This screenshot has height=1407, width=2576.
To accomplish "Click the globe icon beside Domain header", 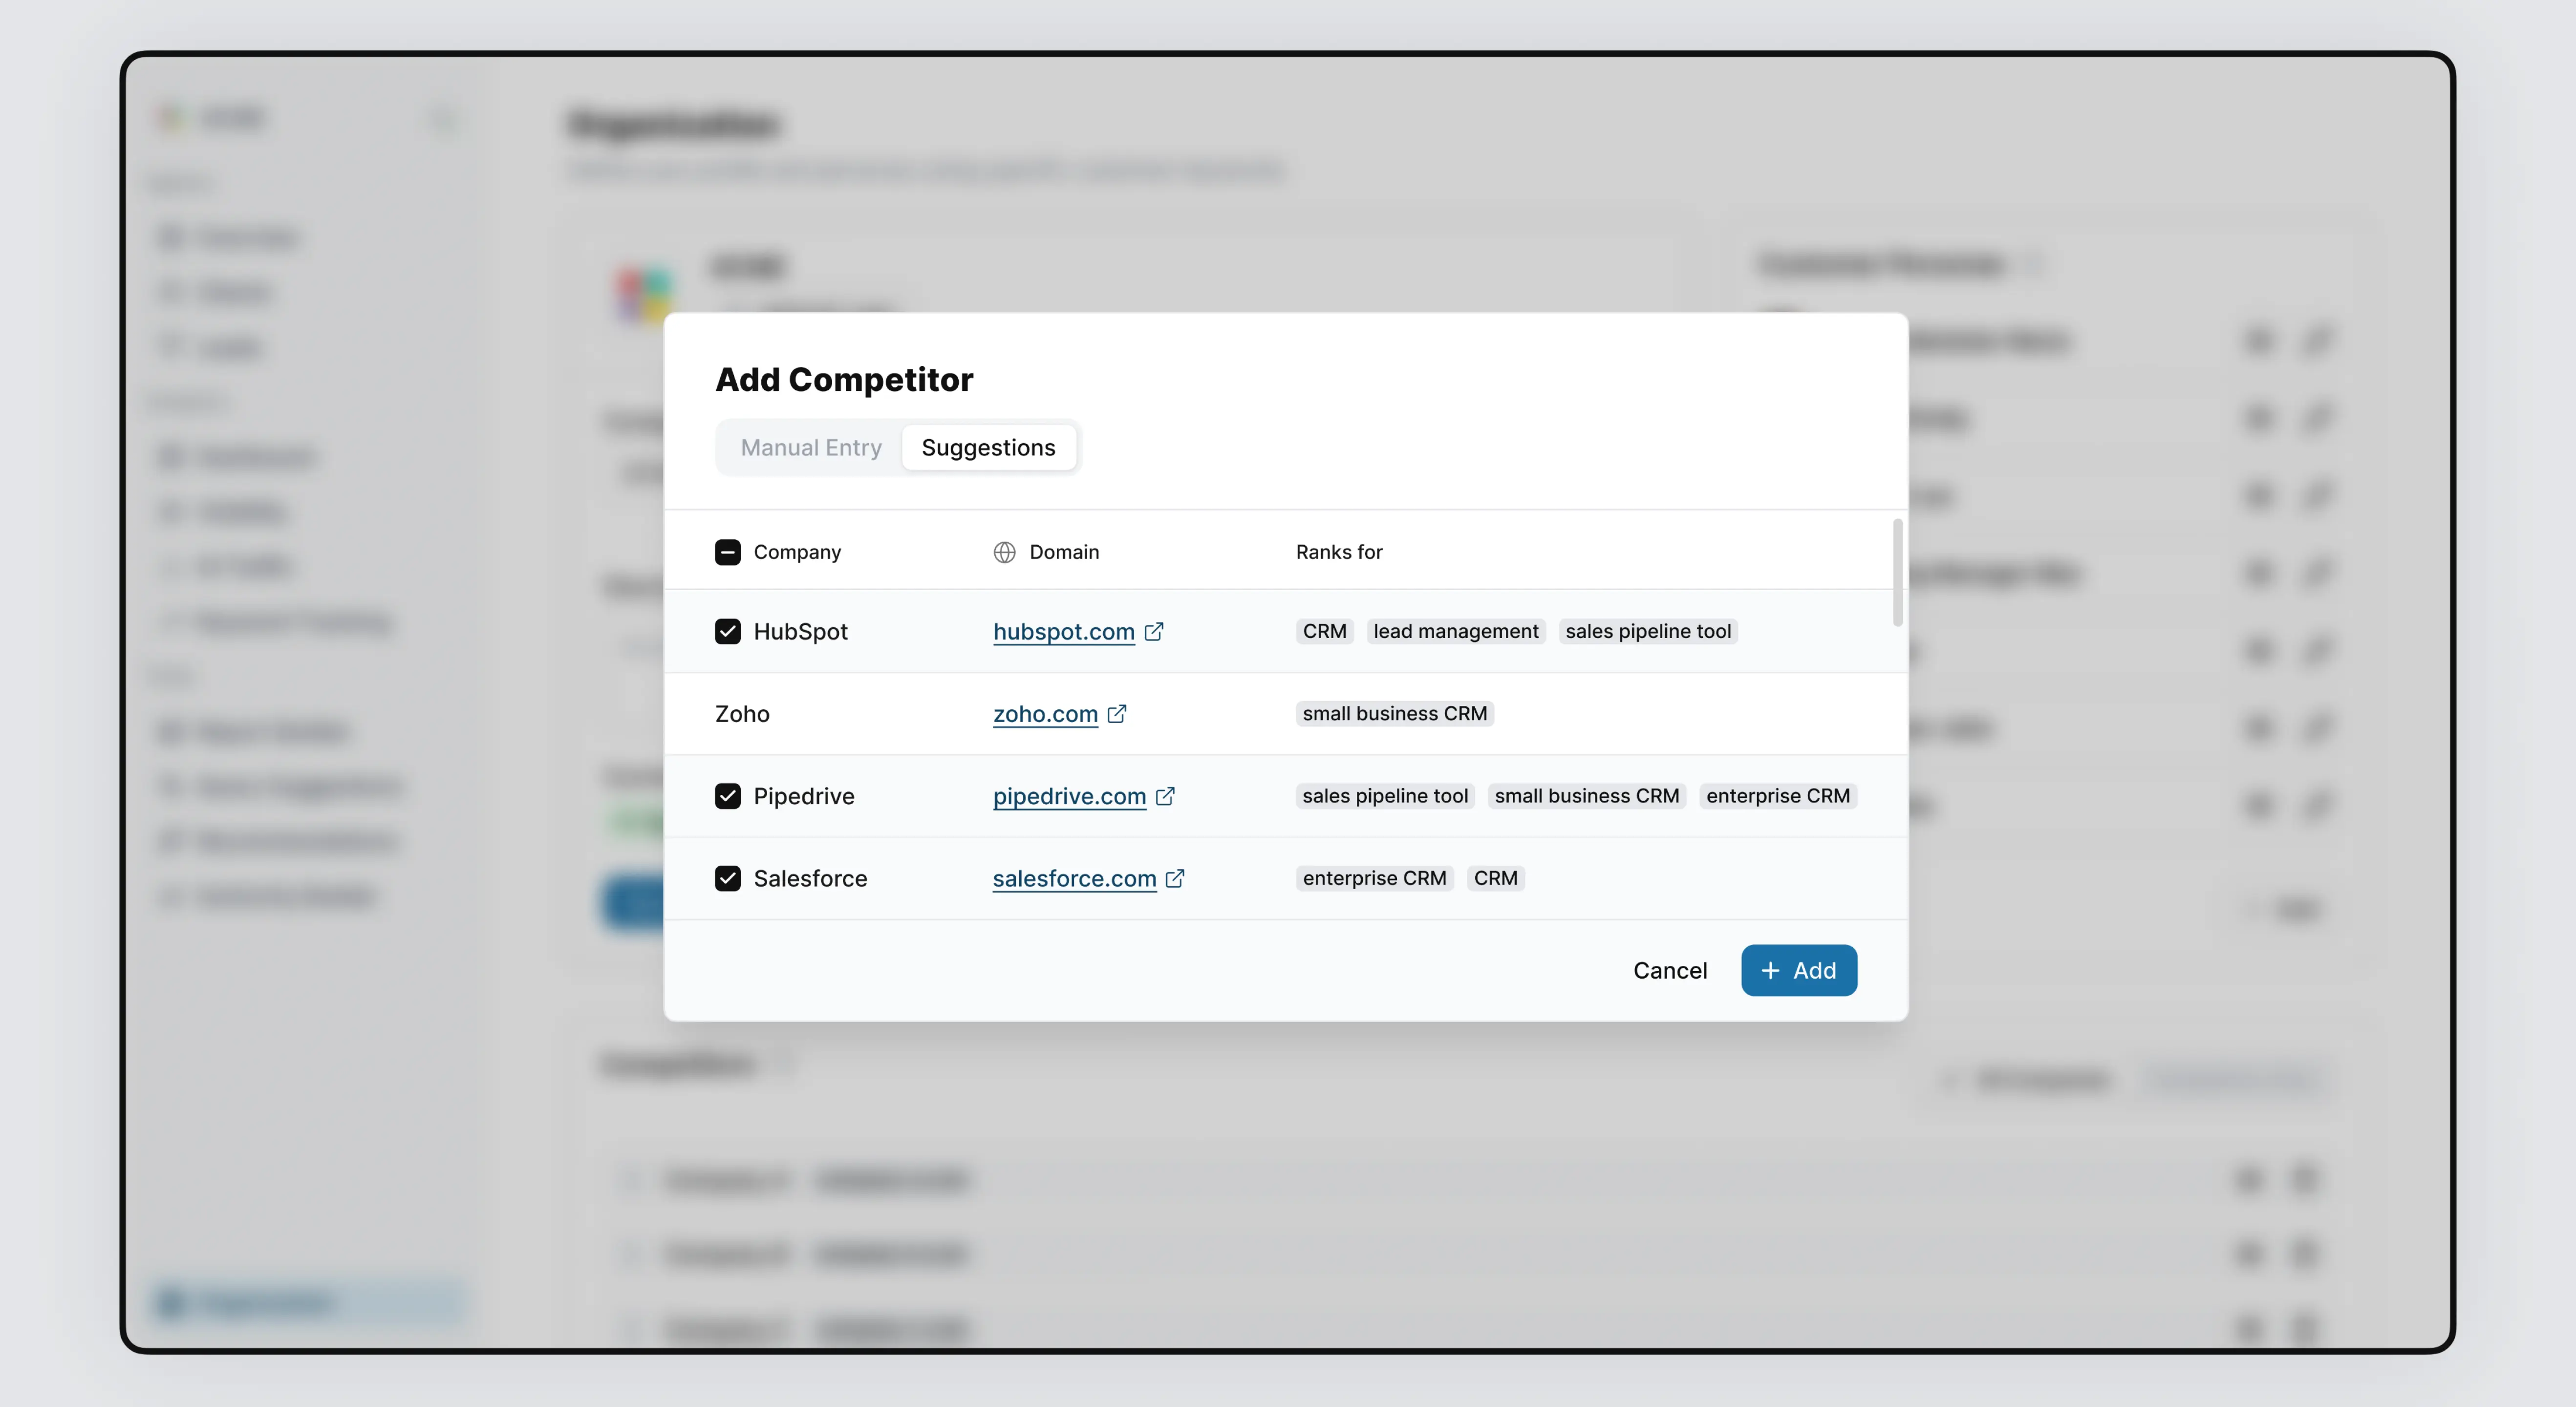I will click(x=1004, y=552).
